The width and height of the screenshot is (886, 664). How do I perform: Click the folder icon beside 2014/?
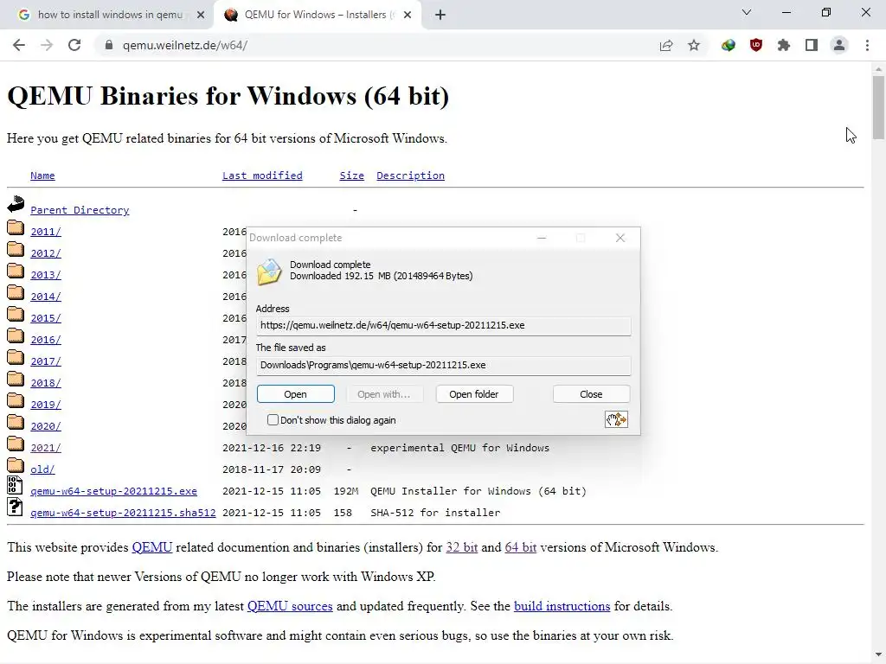(x=16, y=292)
